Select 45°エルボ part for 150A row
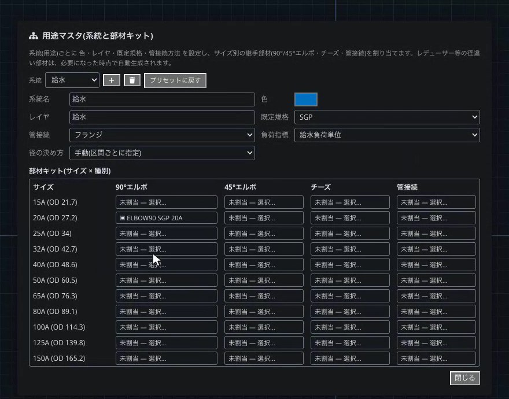Image resolution: width=509 pixels, height=399 pixels. pos(264,358)
